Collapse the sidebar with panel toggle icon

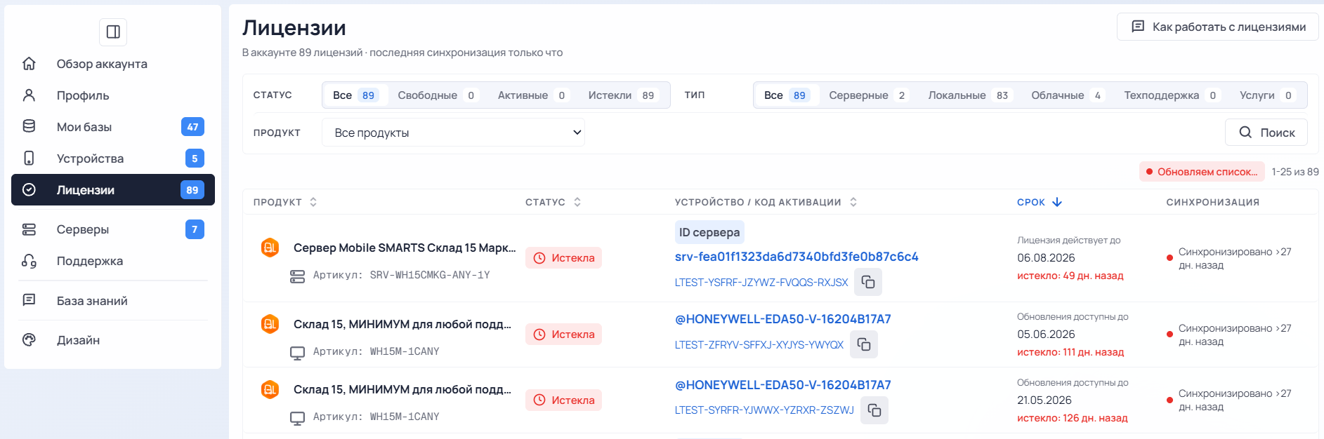[x=113, y=32]
